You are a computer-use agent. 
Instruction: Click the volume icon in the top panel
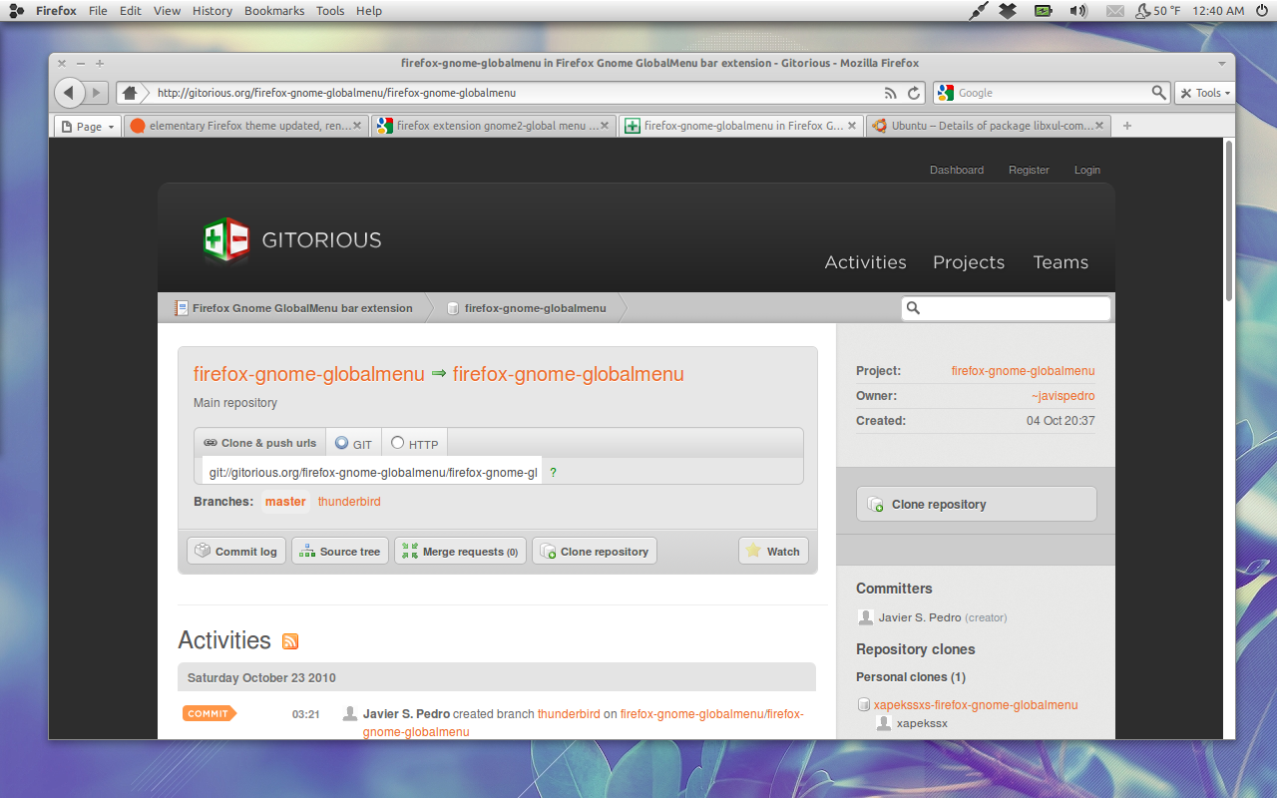pos(1078,11)
